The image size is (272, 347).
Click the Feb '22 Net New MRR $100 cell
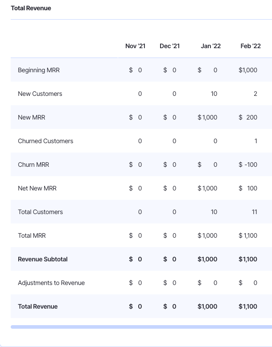pos(248,188)
